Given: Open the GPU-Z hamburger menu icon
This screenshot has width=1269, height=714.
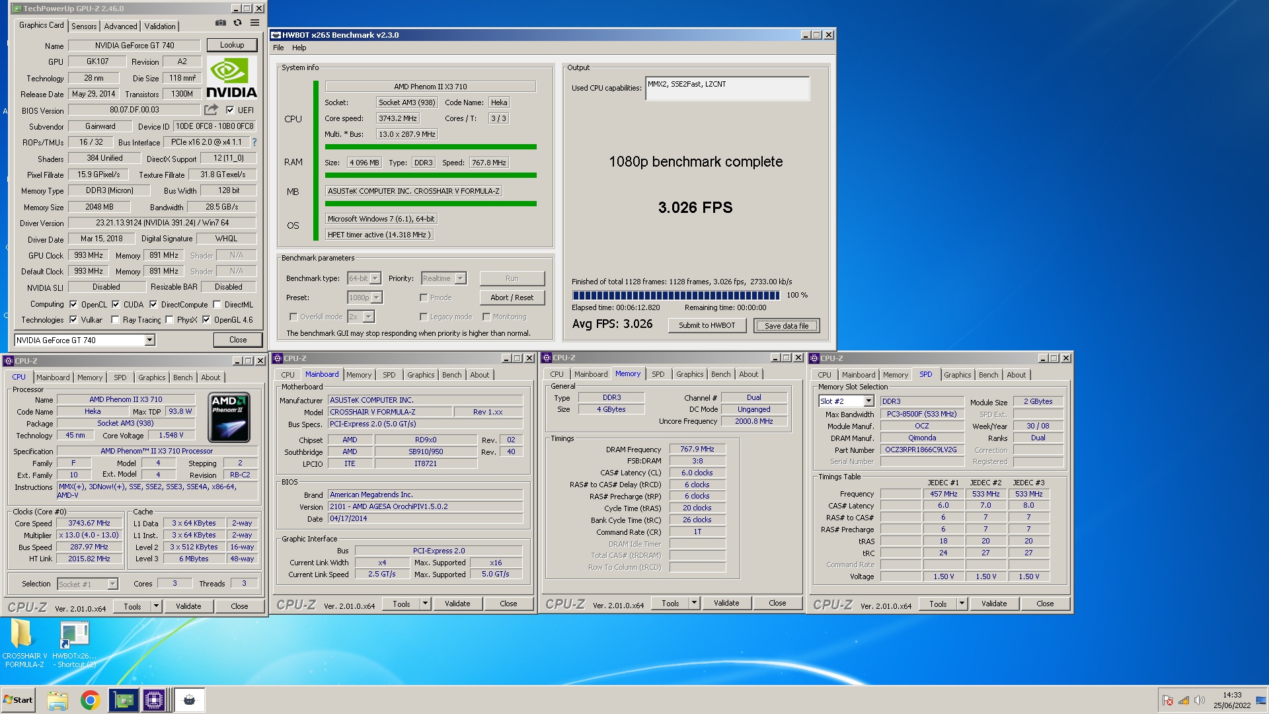Looking at the screenshot, I should [254, 23].
